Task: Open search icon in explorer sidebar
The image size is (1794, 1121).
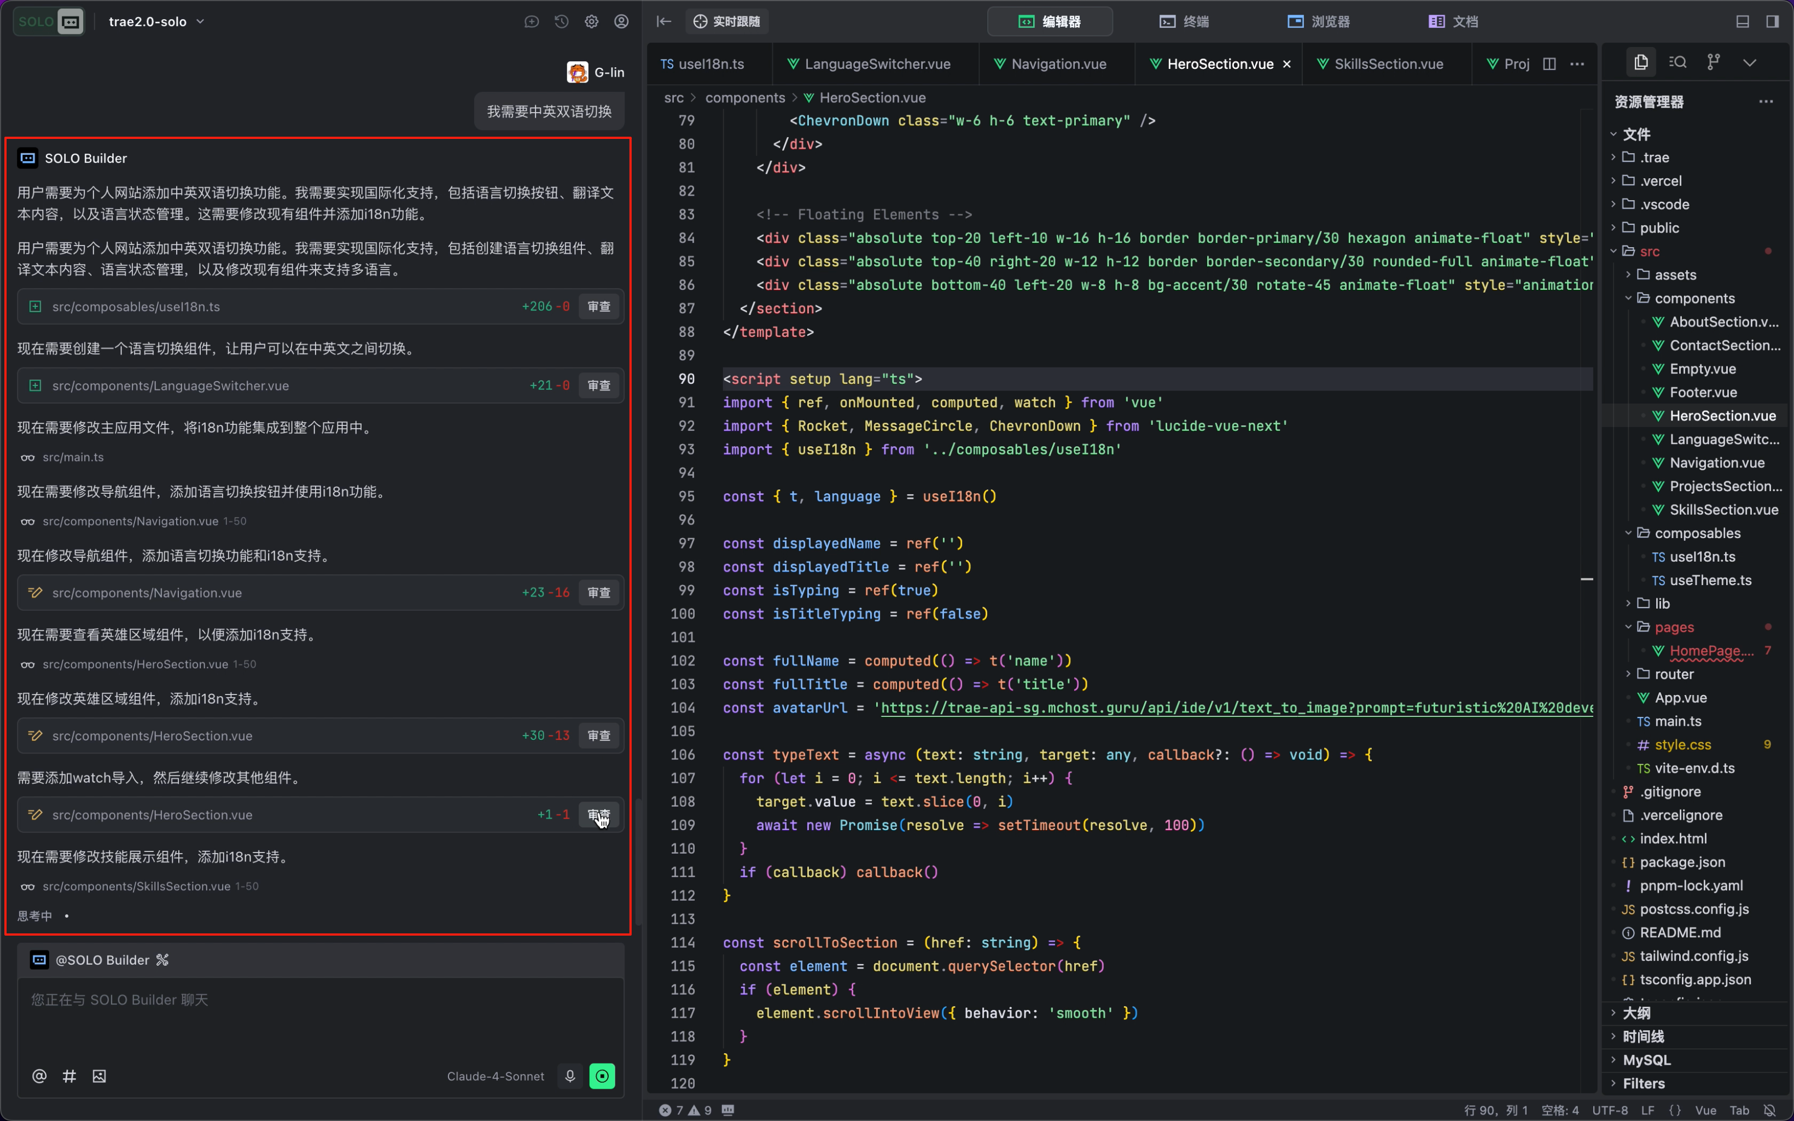Action: tap(1677, 62)
